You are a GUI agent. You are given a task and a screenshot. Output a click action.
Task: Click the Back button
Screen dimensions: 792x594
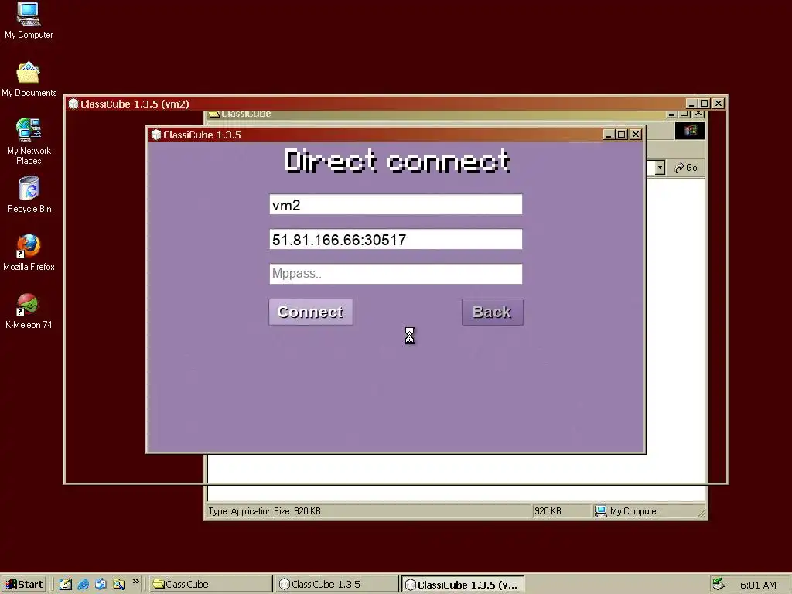pos(492,312)
